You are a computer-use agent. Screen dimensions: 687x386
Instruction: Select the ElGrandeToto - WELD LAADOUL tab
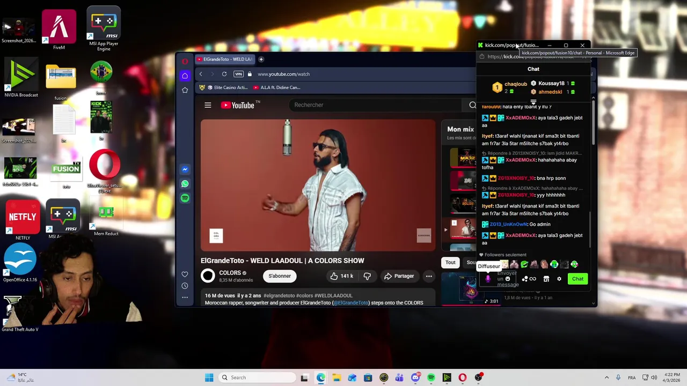click(224, 59)
